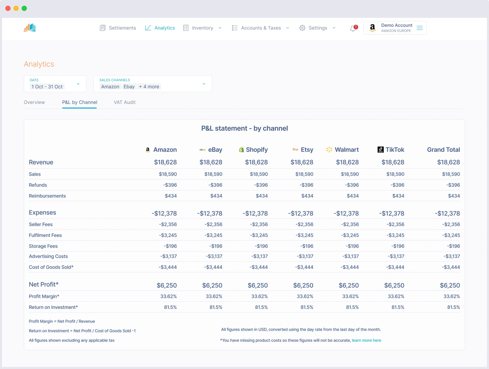Open the account hamburger menu
The height and width of the screenshot is (369, 489).
(419, 28)
